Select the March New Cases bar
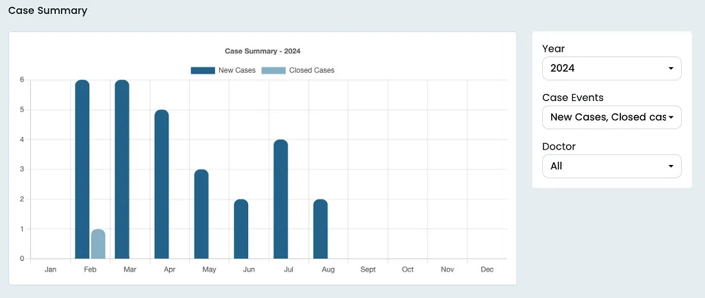This screenshot has width=705, height=298. pos(122,169)
